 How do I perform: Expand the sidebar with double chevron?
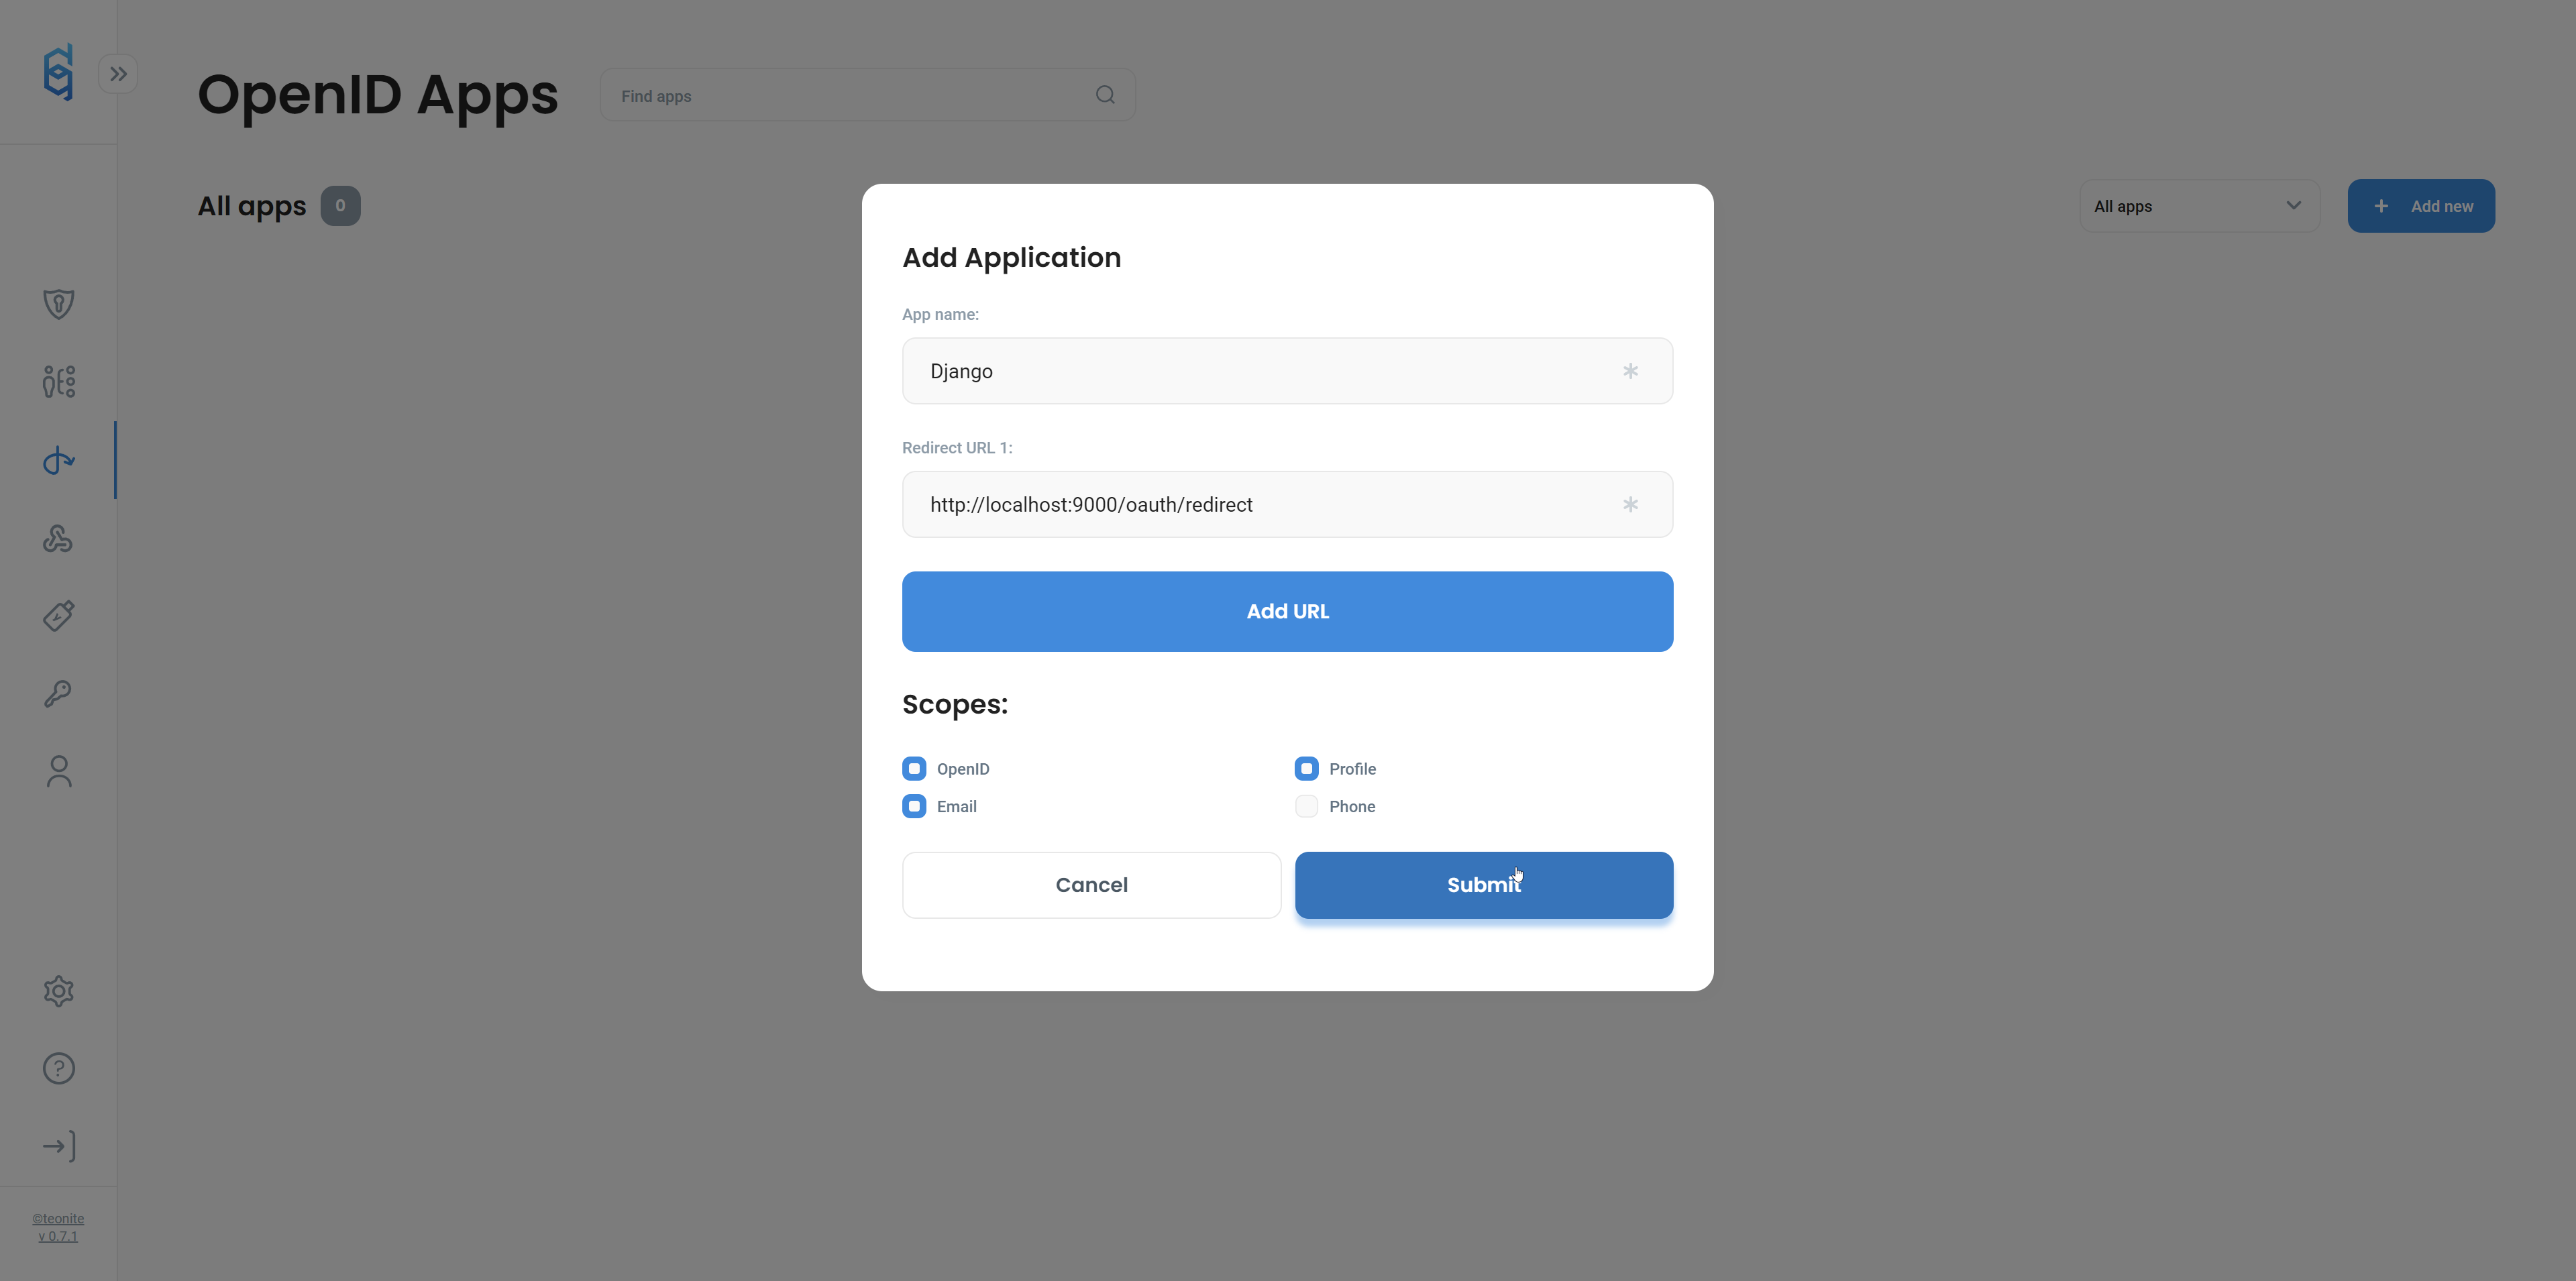click(x=118, y=74)
